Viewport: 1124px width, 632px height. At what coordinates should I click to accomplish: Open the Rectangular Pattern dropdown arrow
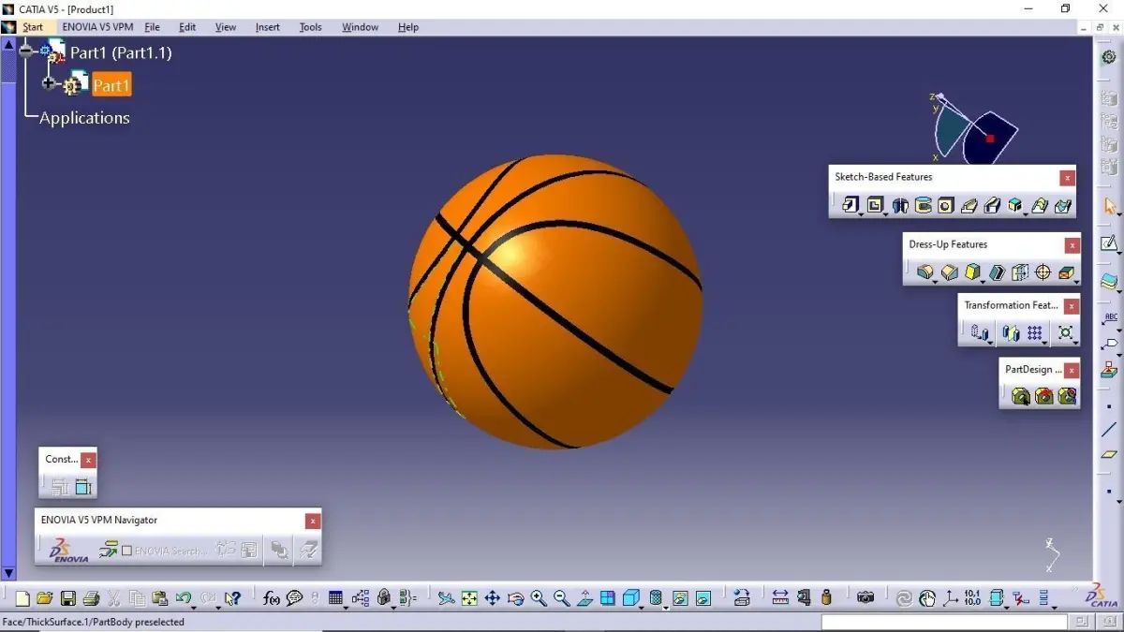pos(1043,341)
